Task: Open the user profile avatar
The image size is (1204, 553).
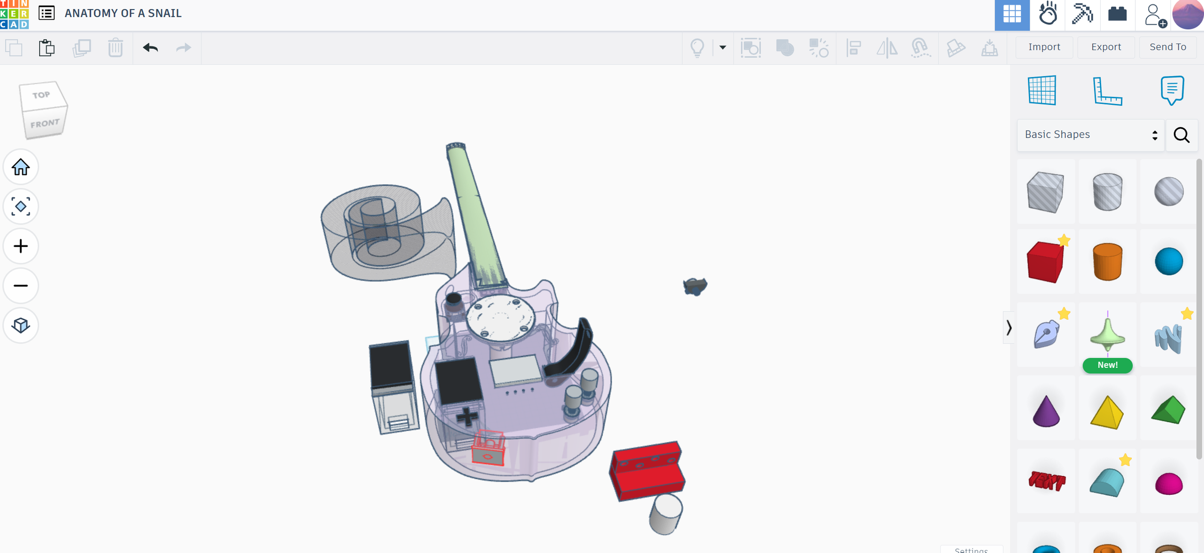Action: point(1187,15)
